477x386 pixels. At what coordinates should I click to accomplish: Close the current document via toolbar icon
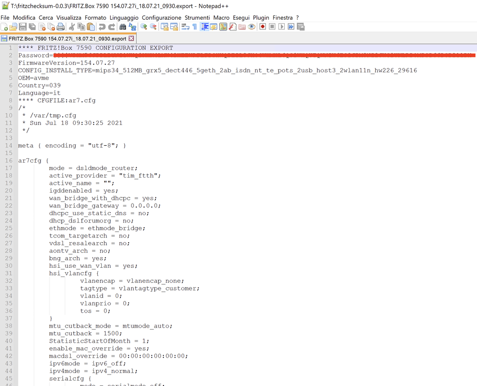[42, 27]
